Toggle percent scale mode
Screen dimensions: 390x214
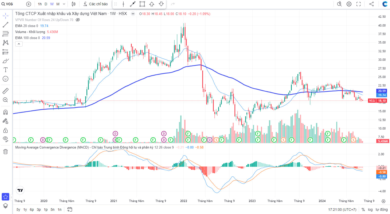363,209
